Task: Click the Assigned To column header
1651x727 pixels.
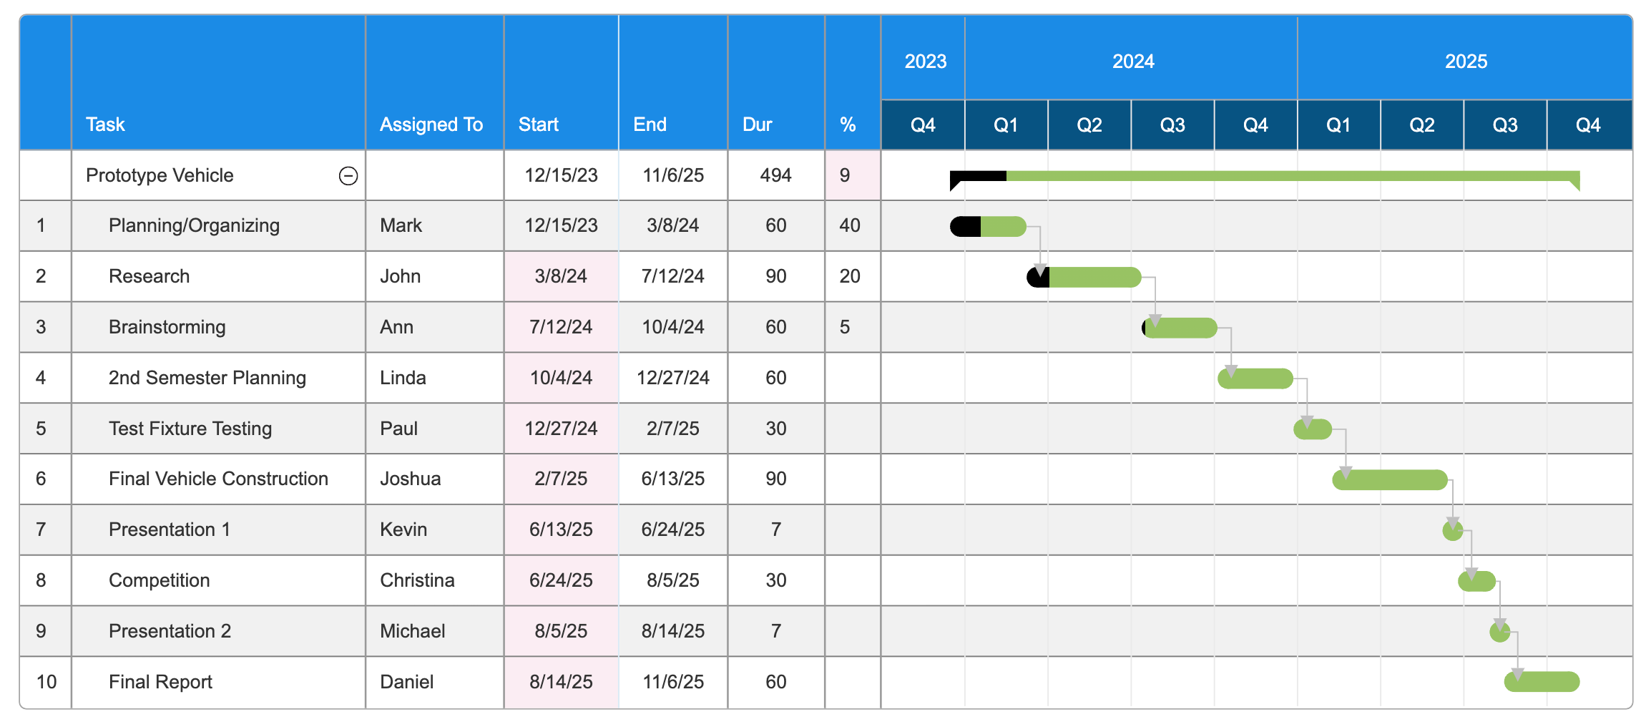Action: [x=431, y=124]
